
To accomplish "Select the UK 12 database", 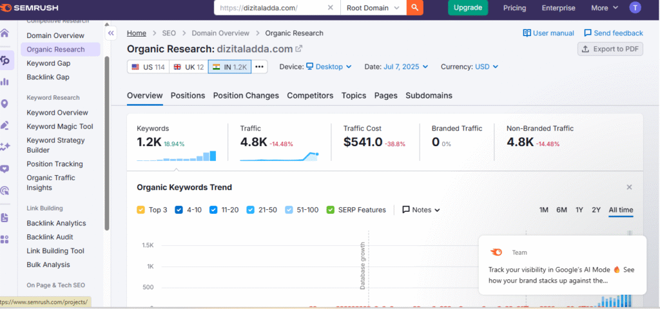I will tap(189, 67).
